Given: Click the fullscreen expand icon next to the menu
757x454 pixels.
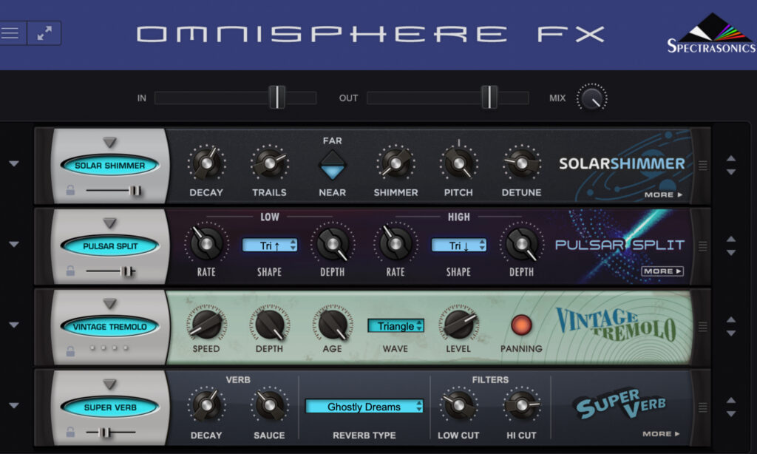Looking at the screenshot, I should point(44,32).
